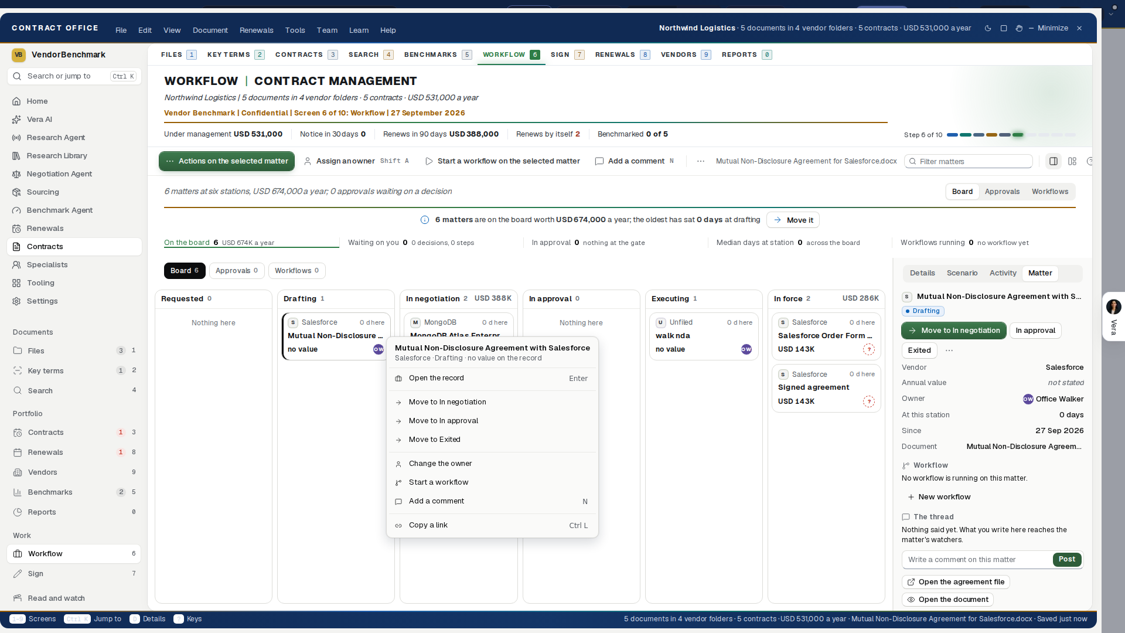Open the three-dot overflow beside Add a comment

pyautogui.click(x=701, y=161)
